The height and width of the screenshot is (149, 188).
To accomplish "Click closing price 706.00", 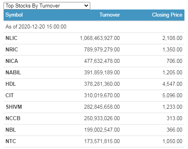I will pyautogui.click(x=175, y=61).
